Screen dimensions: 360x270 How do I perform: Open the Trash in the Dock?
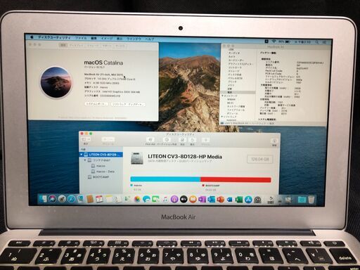coord(311,200)
